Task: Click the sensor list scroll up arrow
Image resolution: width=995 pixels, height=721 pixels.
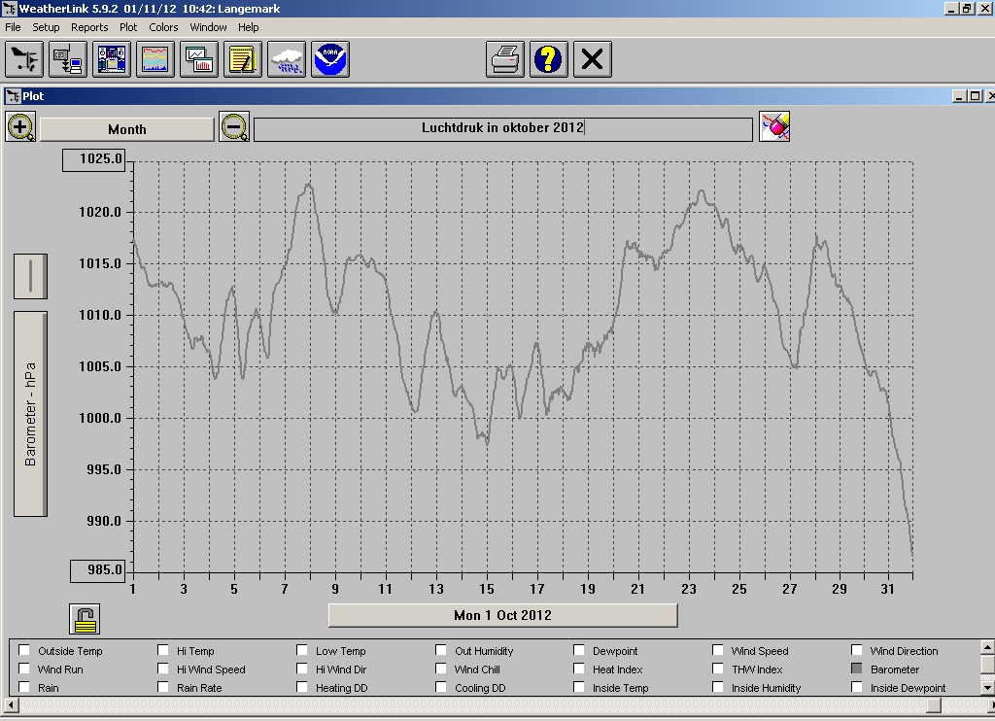Action: click(987, 647)
